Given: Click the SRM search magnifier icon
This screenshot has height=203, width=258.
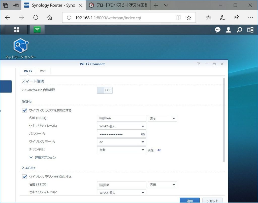Looking at the screenshot, I should click(x=239, y=30).
